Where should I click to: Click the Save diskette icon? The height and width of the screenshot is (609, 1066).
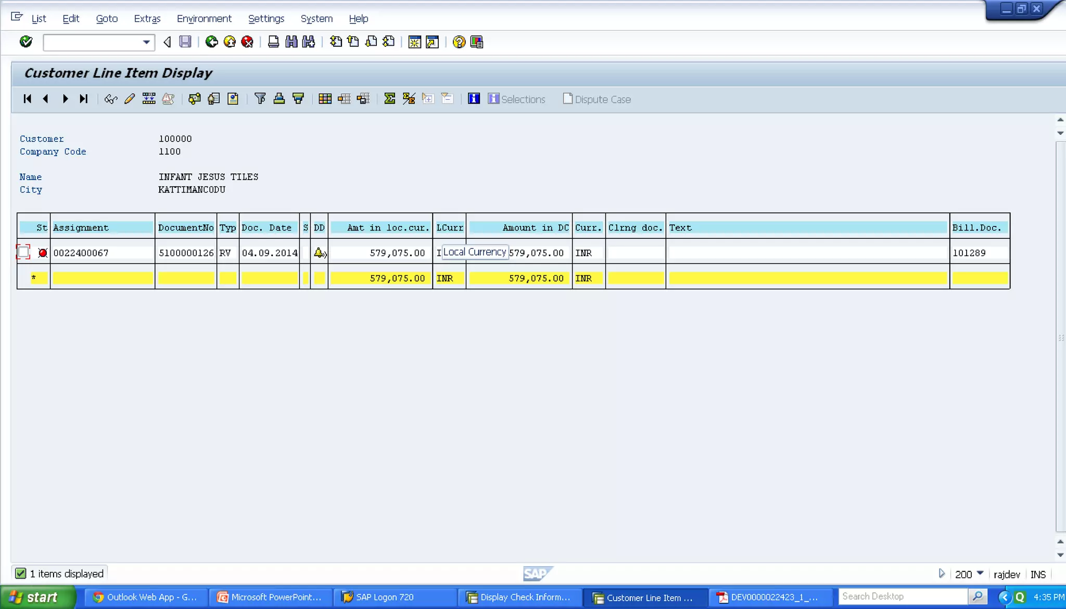[x=185, y=42]
